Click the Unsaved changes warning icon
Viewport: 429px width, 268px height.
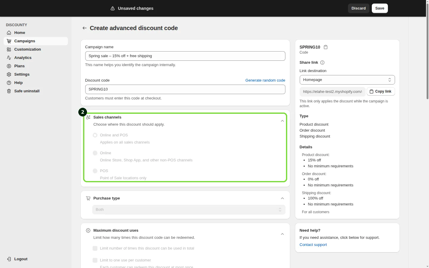coord(113,8)
